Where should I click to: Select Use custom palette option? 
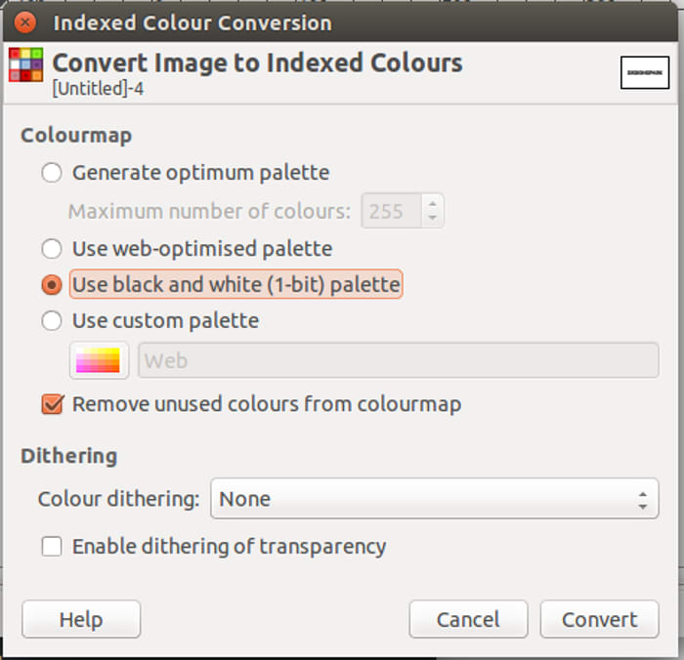tap(52, 320)
